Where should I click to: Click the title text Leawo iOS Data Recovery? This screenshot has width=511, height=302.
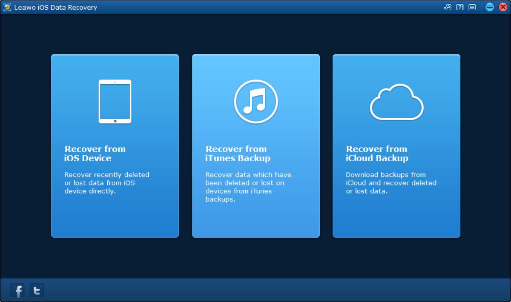[x=55, y=7]
